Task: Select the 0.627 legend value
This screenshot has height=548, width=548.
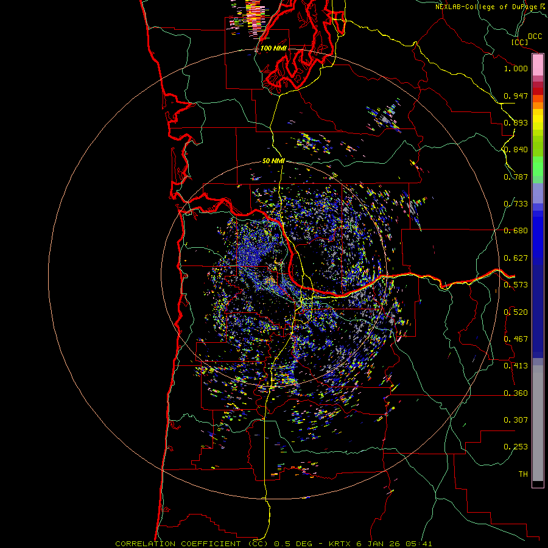Action: 516,258
